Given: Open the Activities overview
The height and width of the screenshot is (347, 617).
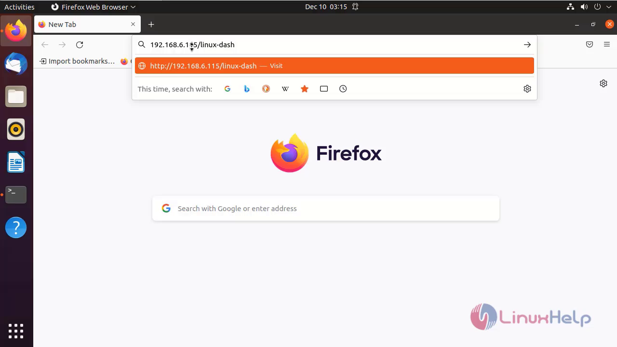Looking at the screenshot, I should pos(19,7).
